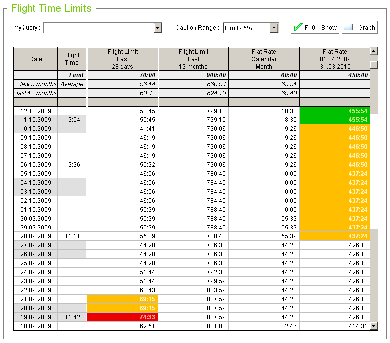Screen dimensions: 390x343
Task: Click the Date column header
Action: tap(36, 59)
